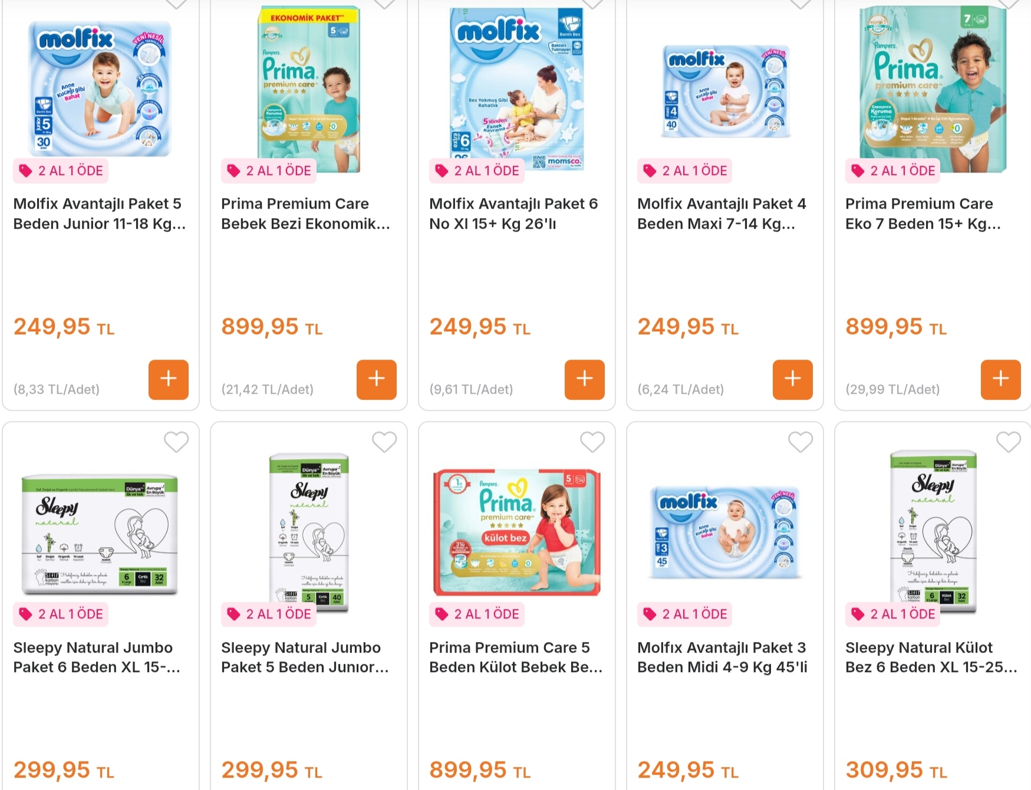This screenshot has width=1031, height=790.
Task: View Prima Ekonomik Paket product image
Action: pos(309,88)
